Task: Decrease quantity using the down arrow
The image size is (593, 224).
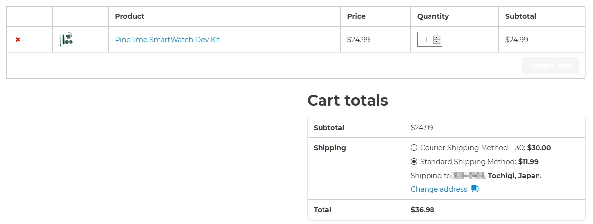Action: coord(436,42)
